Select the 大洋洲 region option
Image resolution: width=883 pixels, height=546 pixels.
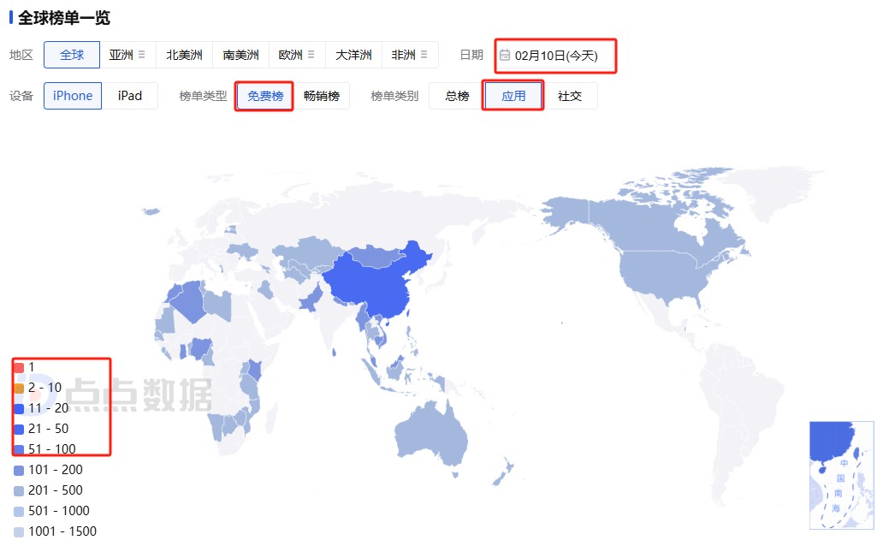353,55
